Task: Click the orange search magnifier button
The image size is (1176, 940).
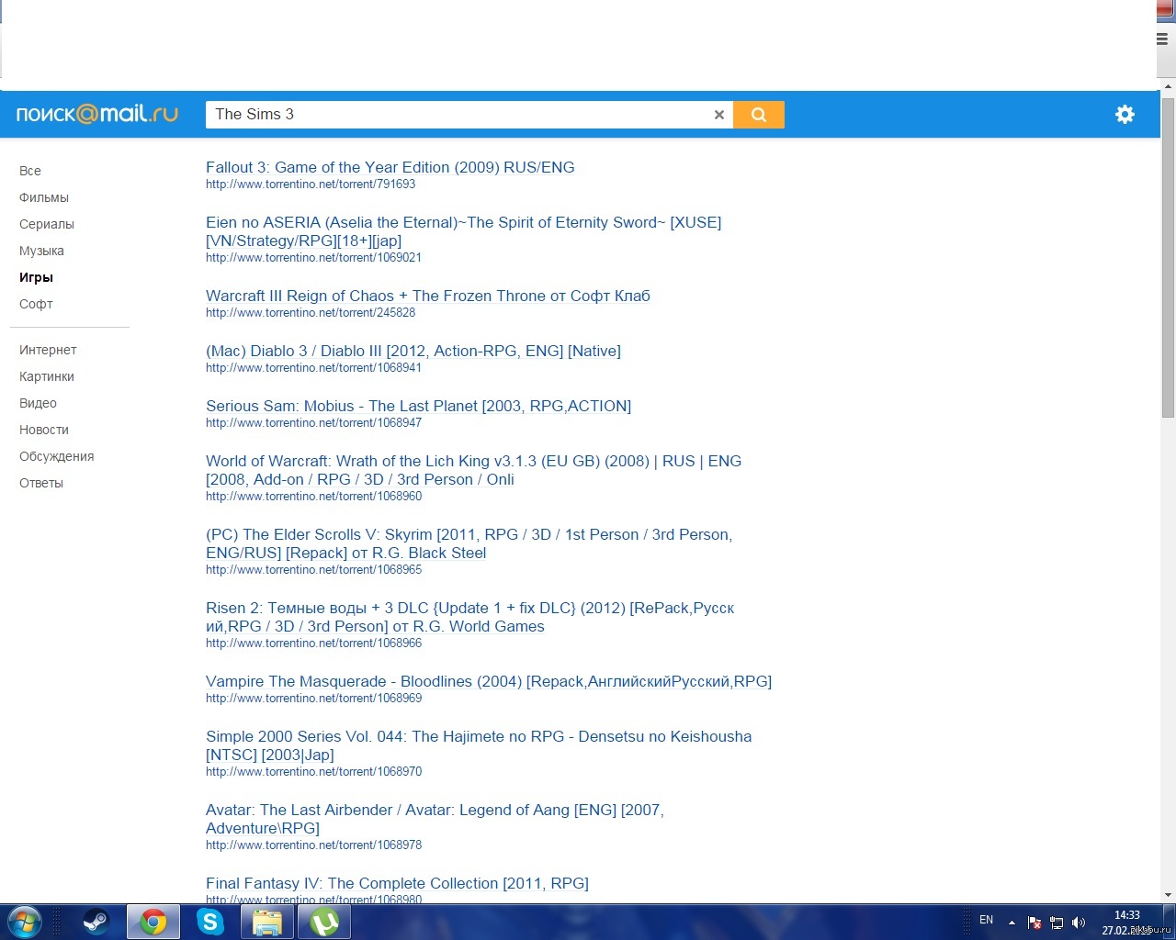Action: click(758, 115)
